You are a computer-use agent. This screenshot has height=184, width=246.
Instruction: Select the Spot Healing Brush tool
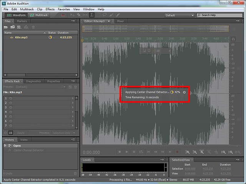click(118, 15)
